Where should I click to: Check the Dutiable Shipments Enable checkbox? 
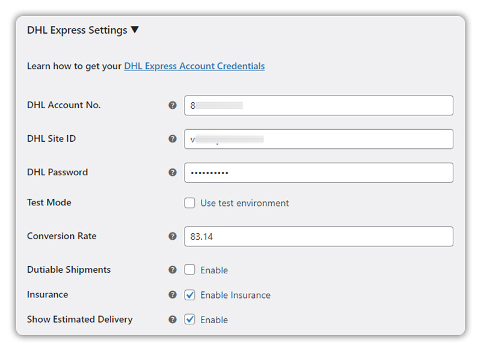(x=189, y=270)
